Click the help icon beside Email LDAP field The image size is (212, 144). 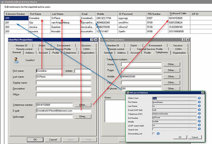(x=199, y=110)
